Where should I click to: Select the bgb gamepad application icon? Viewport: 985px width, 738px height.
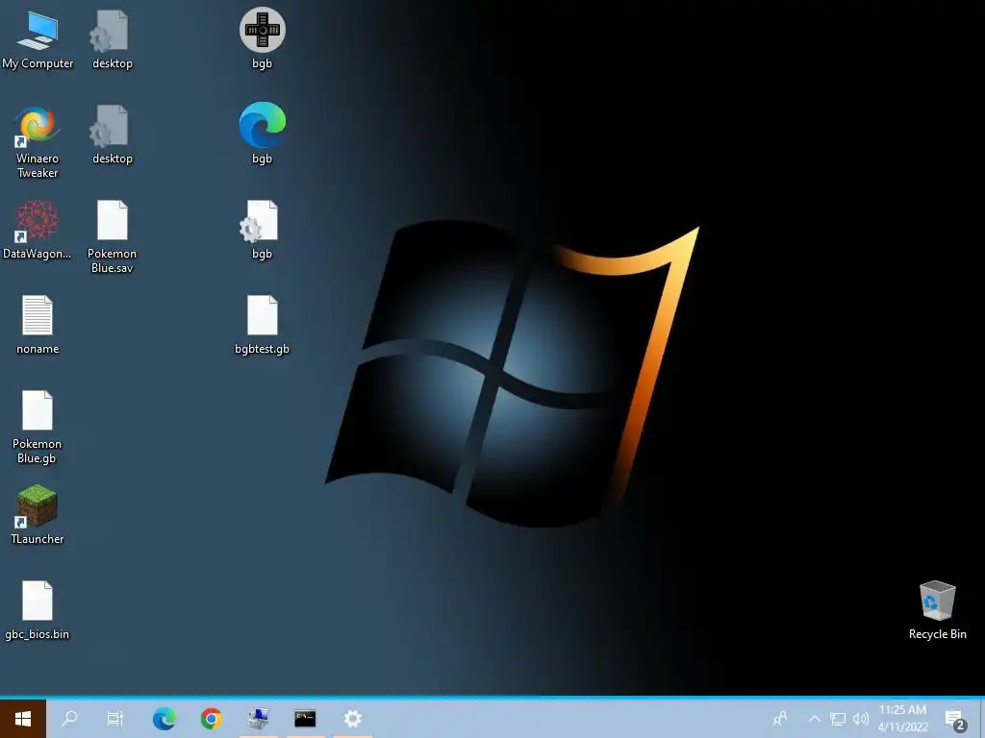[x=262, y=38]
